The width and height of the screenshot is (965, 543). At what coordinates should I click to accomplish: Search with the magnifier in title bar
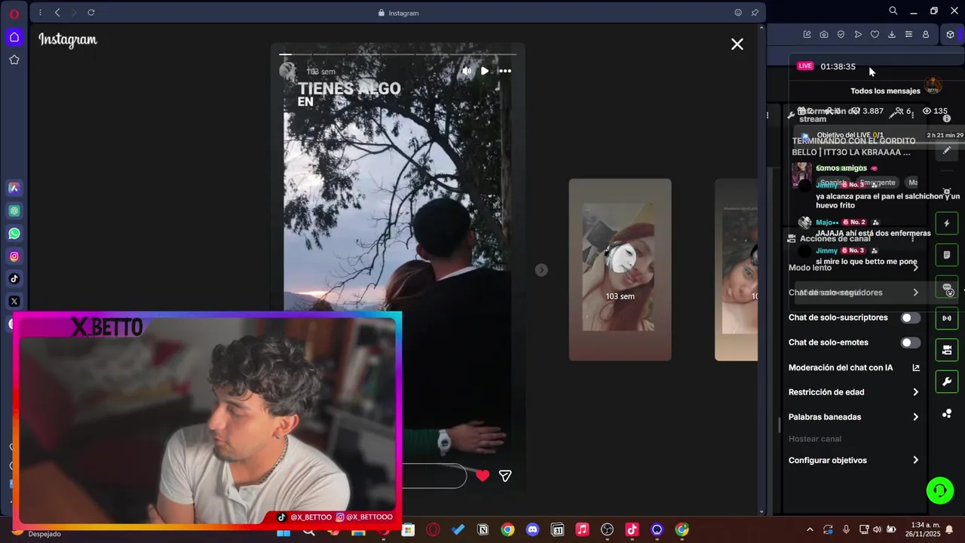(893, 11)
